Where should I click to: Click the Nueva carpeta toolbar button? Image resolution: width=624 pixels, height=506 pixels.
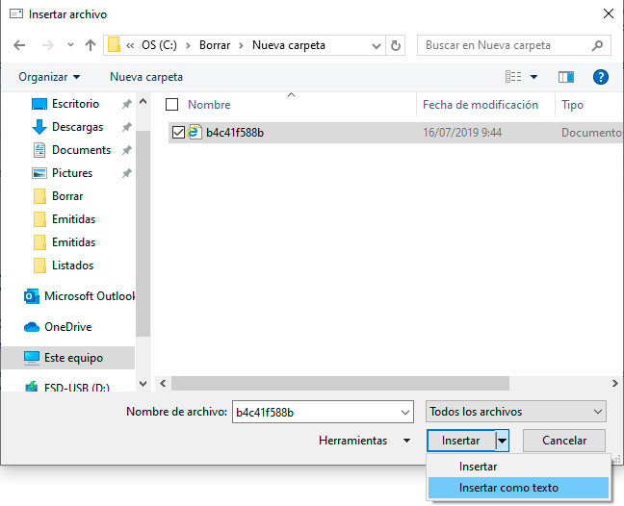(x=146, y=77)
